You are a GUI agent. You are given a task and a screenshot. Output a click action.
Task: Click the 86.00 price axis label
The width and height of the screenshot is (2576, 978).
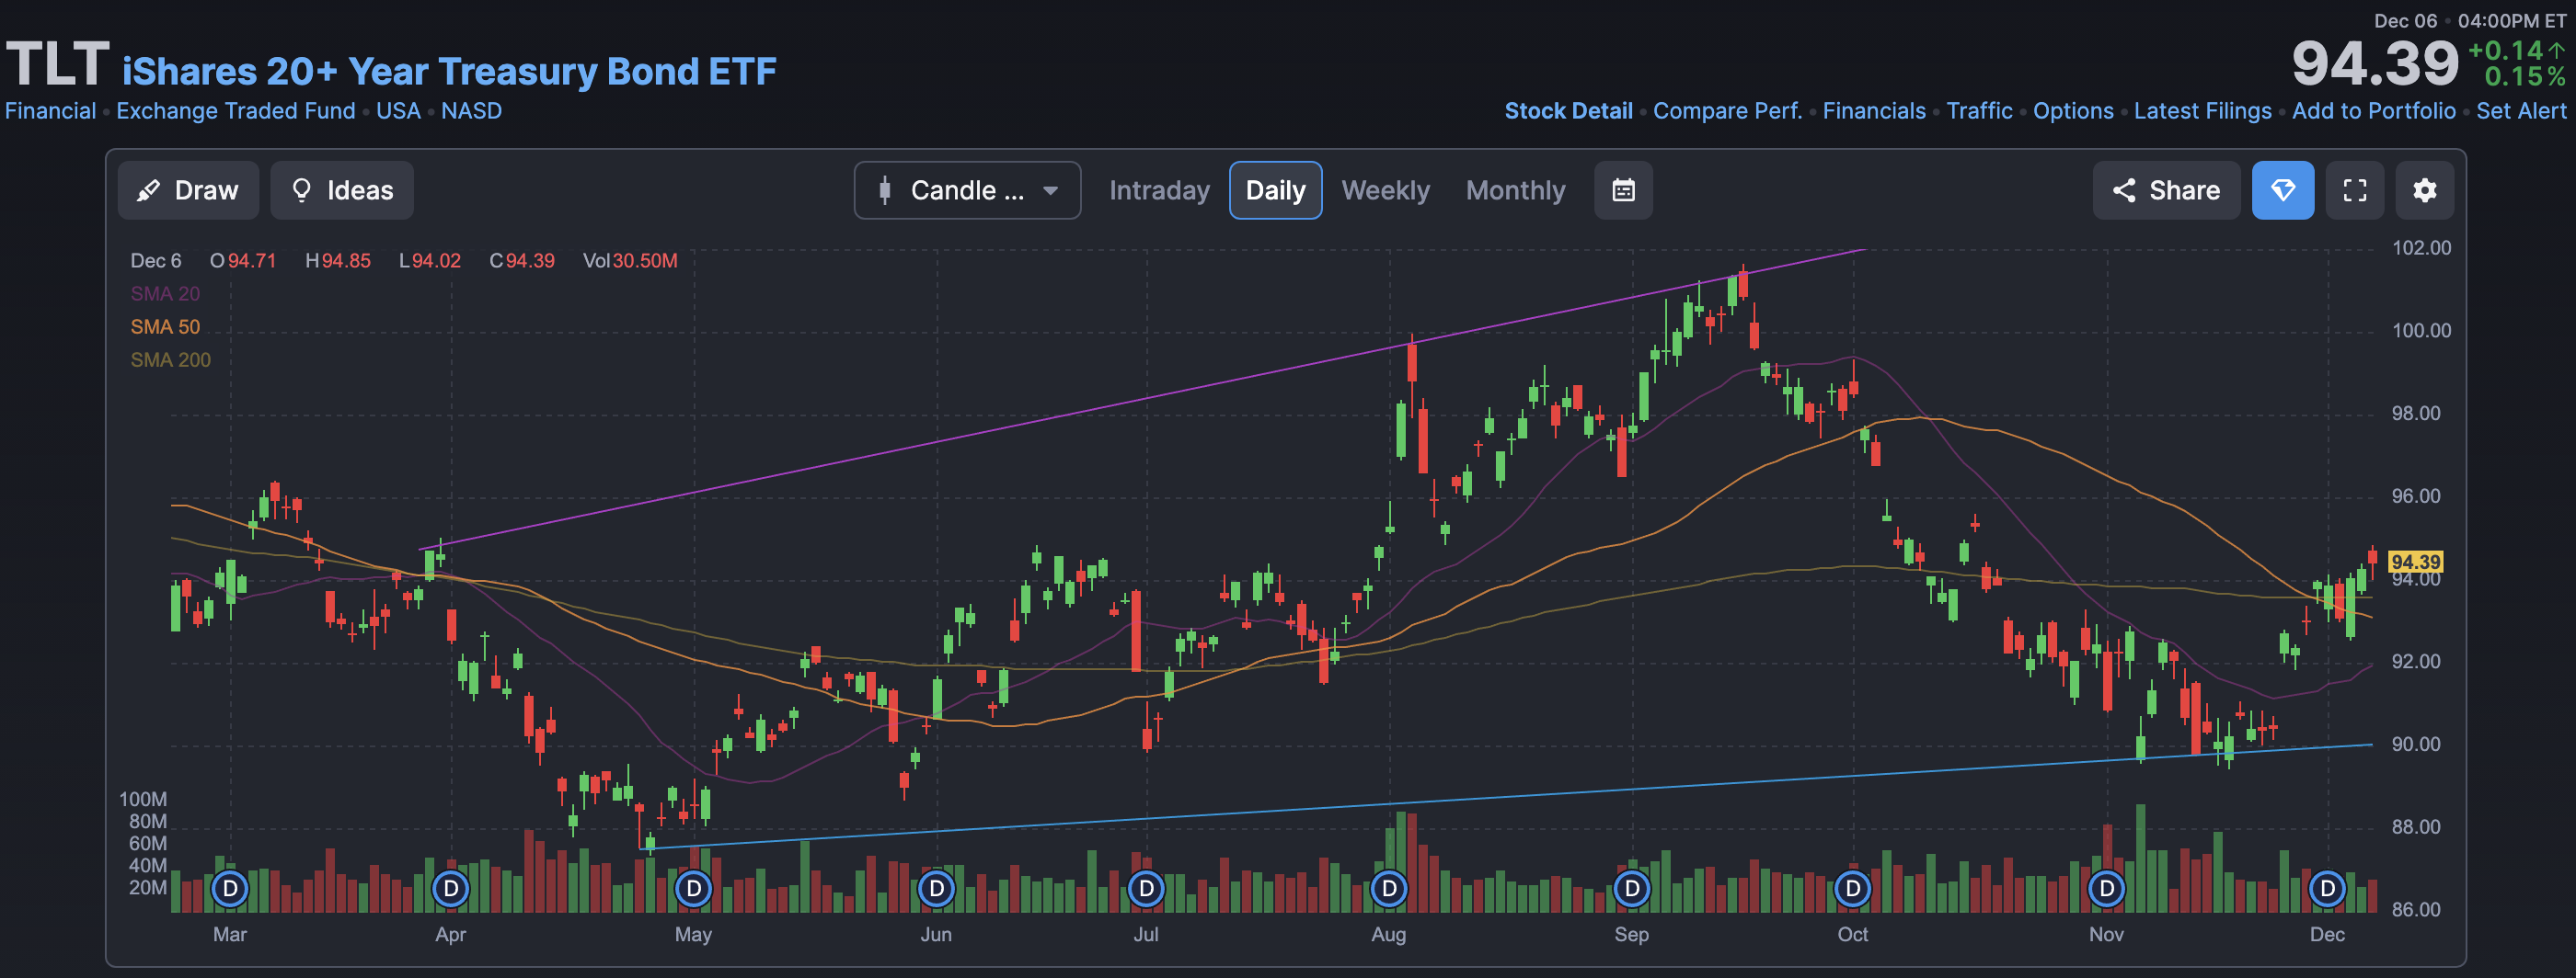[x=2416, y=909]
